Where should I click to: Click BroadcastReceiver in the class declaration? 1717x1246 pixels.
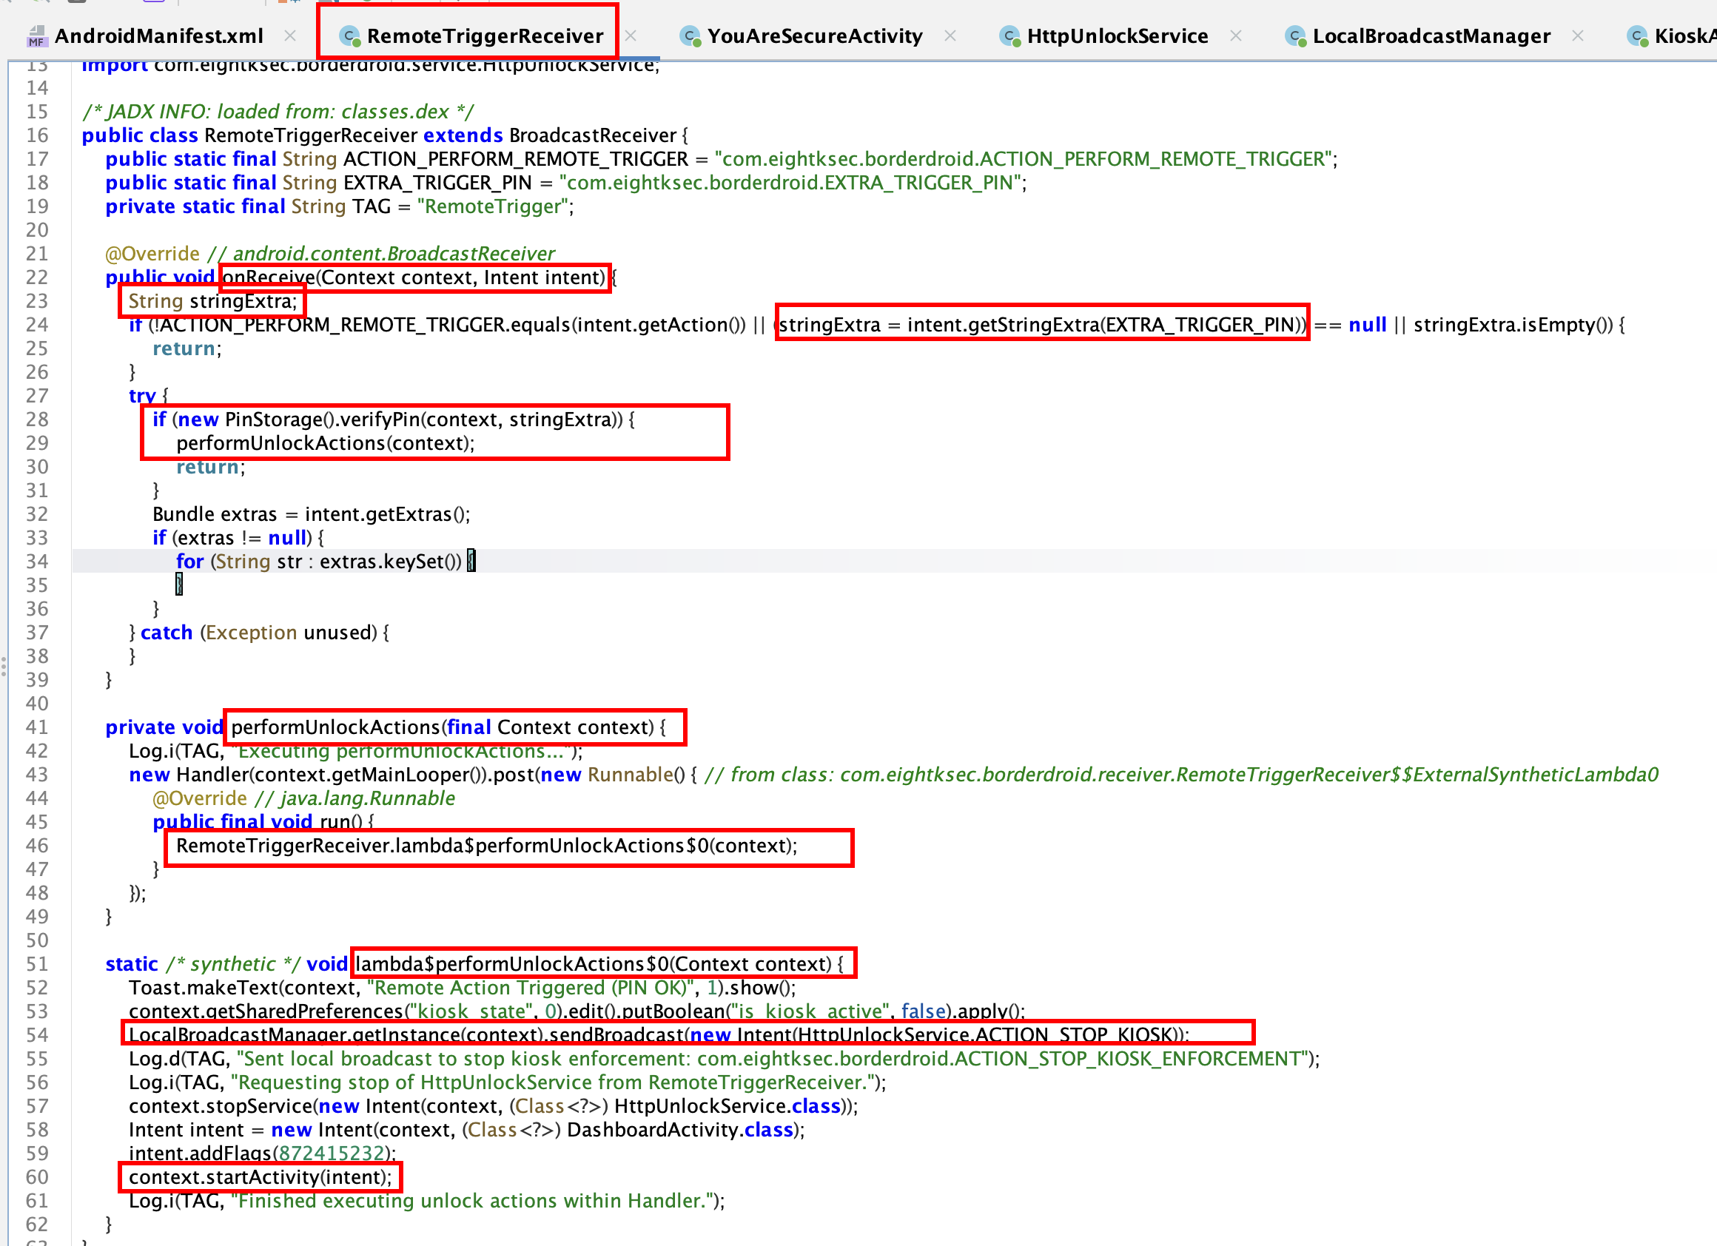tap(593, 135)
